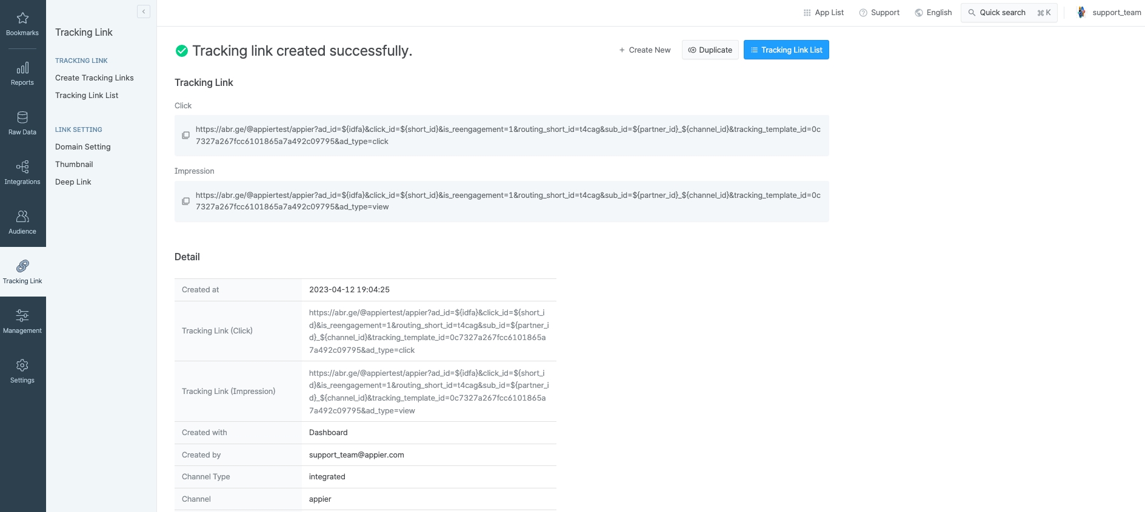
Task: Open Bookmarks star icon in sidebar
Action: 22,19
